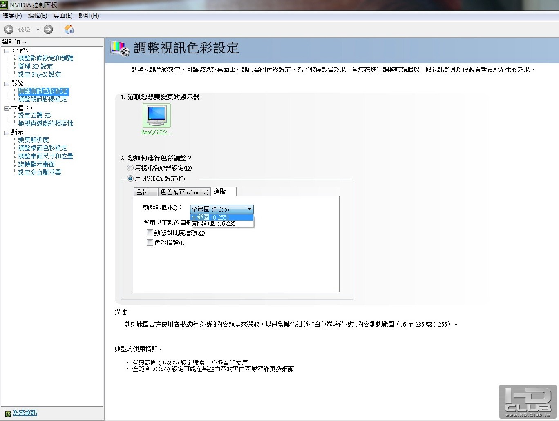Open the back history dropdown arrow
Viewport: 559px width, 421px height.
pos(38,29)
